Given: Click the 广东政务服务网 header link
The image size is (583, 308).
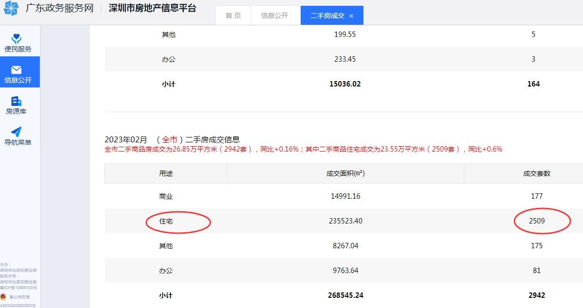Looking at the screenshot, I should [59, 9].
